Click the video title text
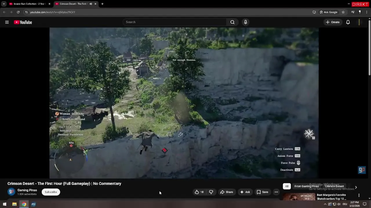The width and height of the screenshot is (371, 208). [x=64, y=184]
